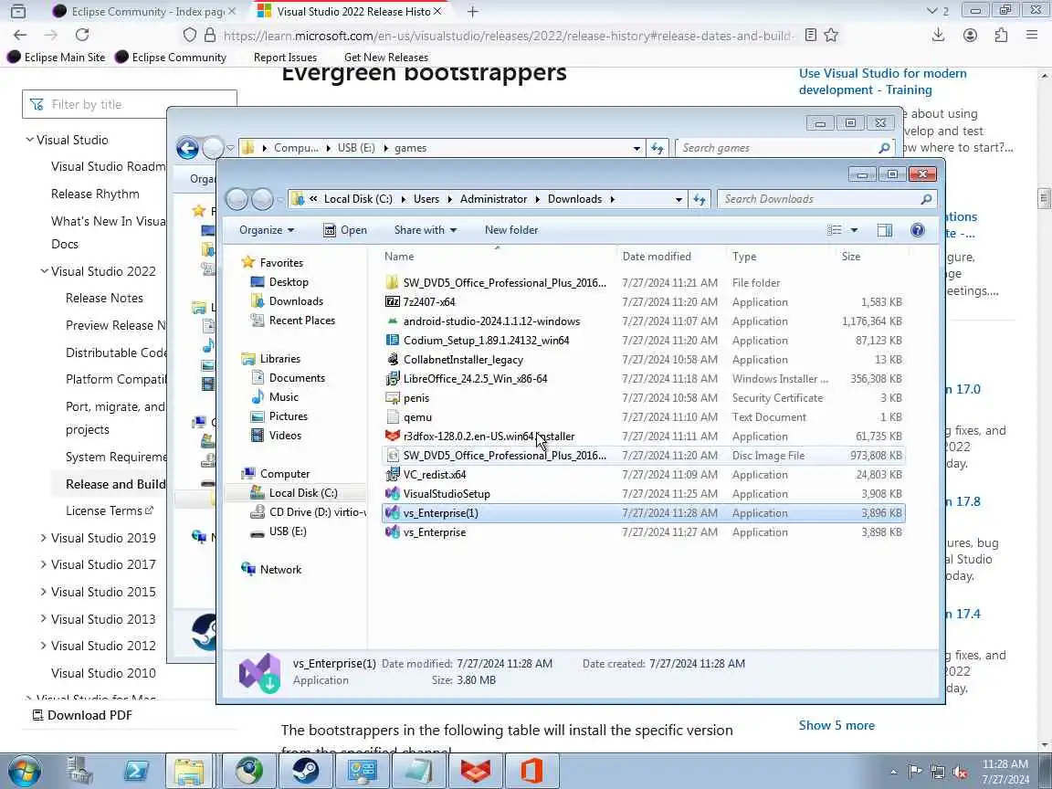The image size is (1052, 789).
Task: Reload the browser page
Action: click(x=82, y=35)
